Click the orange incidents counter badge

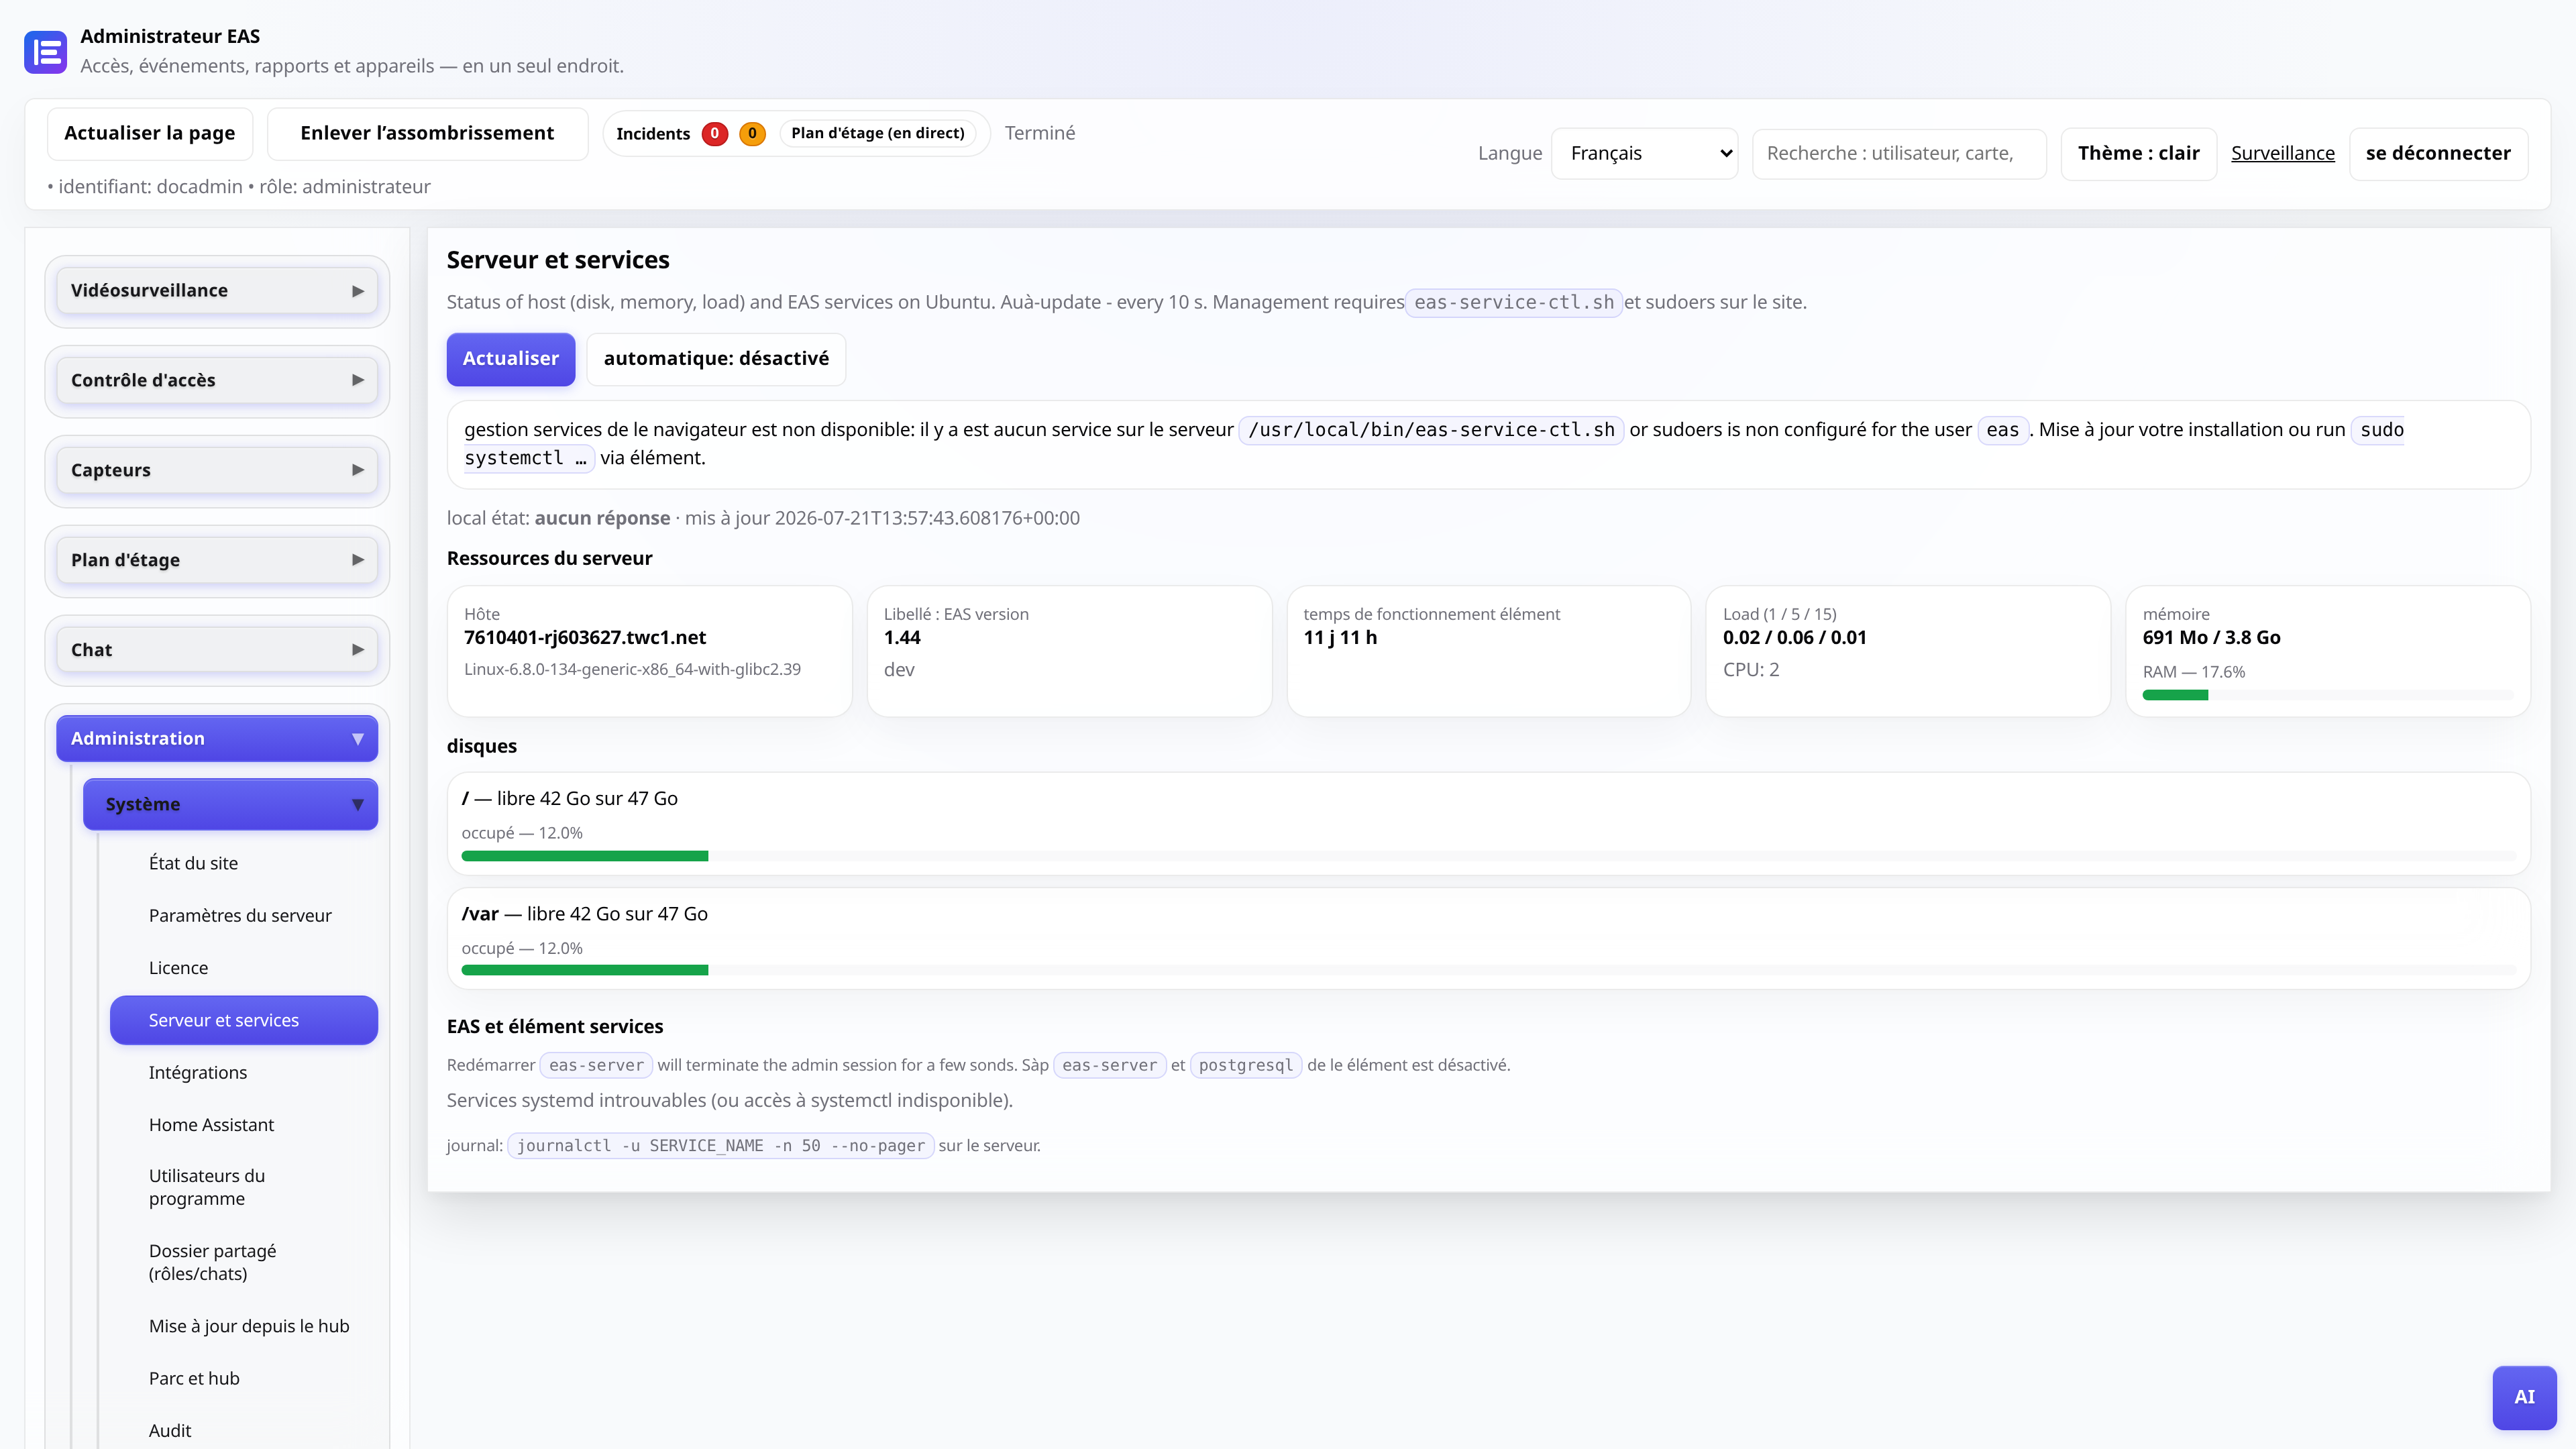[752, 133]
